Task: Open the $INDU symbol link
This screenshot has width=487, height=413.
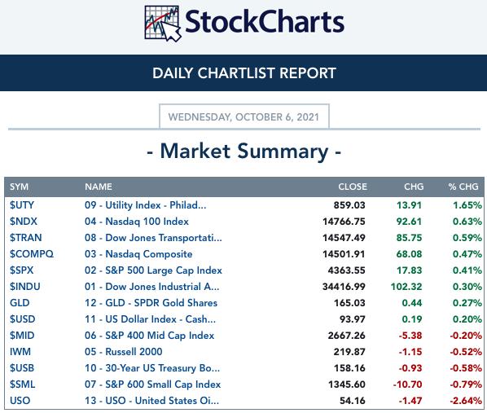Action: [25, 287]
